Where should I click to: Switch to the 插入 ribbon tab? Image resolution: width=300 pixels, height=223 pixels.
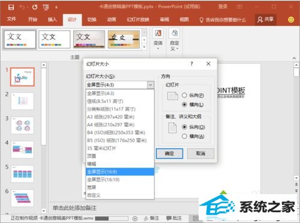click(52, 19)
